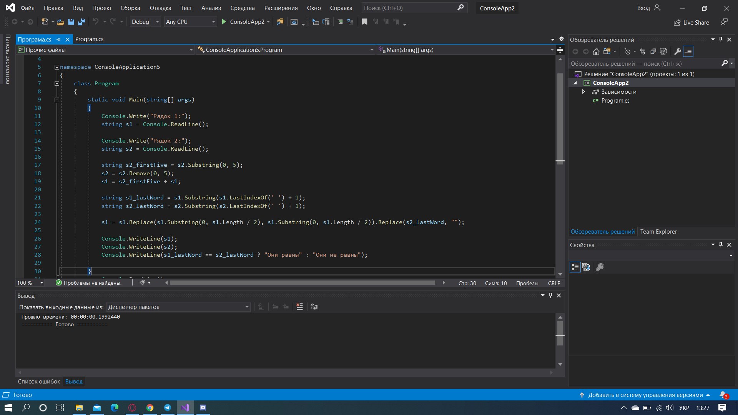The height and width of the screenshot is (415, 738).
Task: Switch to the Team Explorer tab
Action: tap(658, 232)
